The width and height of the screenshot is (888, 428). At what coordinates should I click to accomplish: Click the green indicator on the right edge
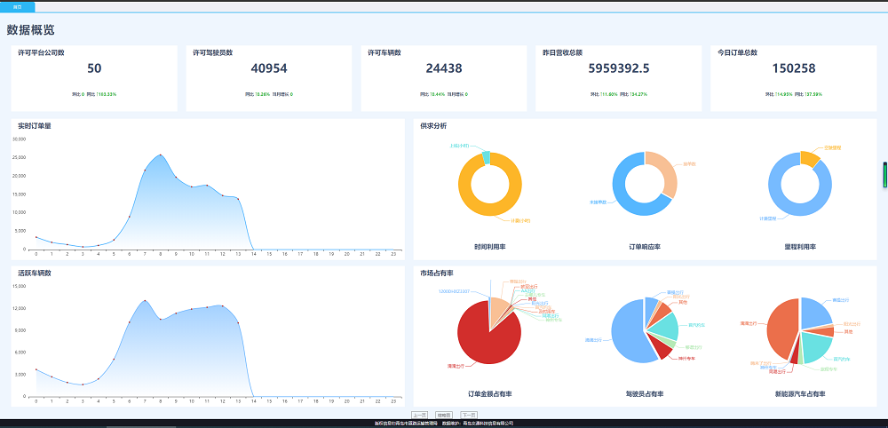[884, 175]
